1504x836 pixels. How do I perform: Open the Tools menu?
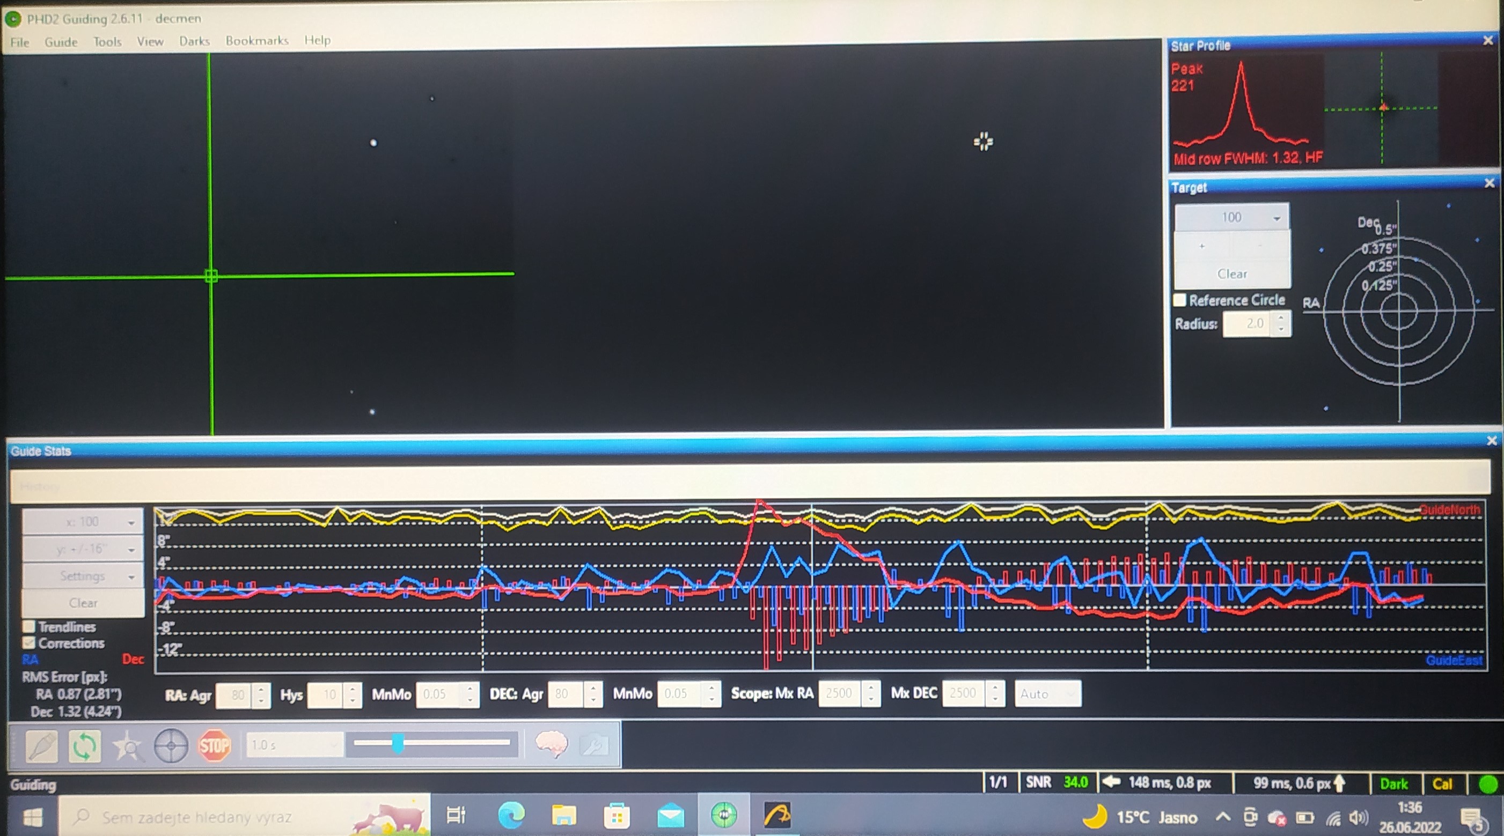coord(107,41)
